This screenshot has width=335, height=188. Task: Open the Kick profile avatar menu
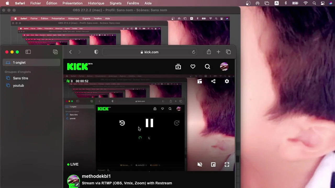(224, 67)
